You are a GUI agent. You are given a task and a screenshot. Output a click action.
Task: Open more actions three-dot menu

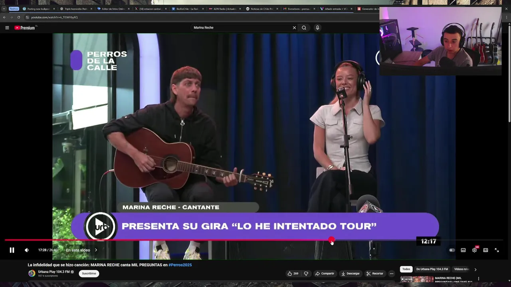coord(392,273)
